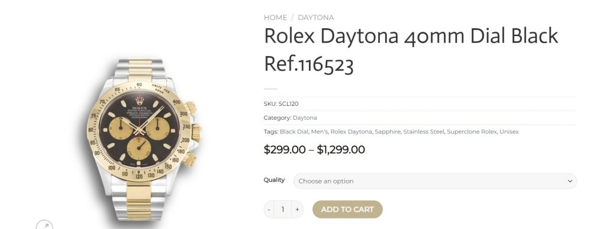Click the chevron arrow in Quality selector

[x=570, y=181]
